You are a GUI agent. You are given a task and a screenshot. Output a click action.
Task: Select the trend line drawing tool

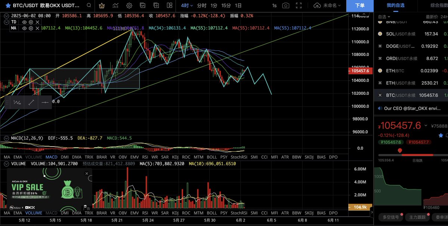(31, 102)
